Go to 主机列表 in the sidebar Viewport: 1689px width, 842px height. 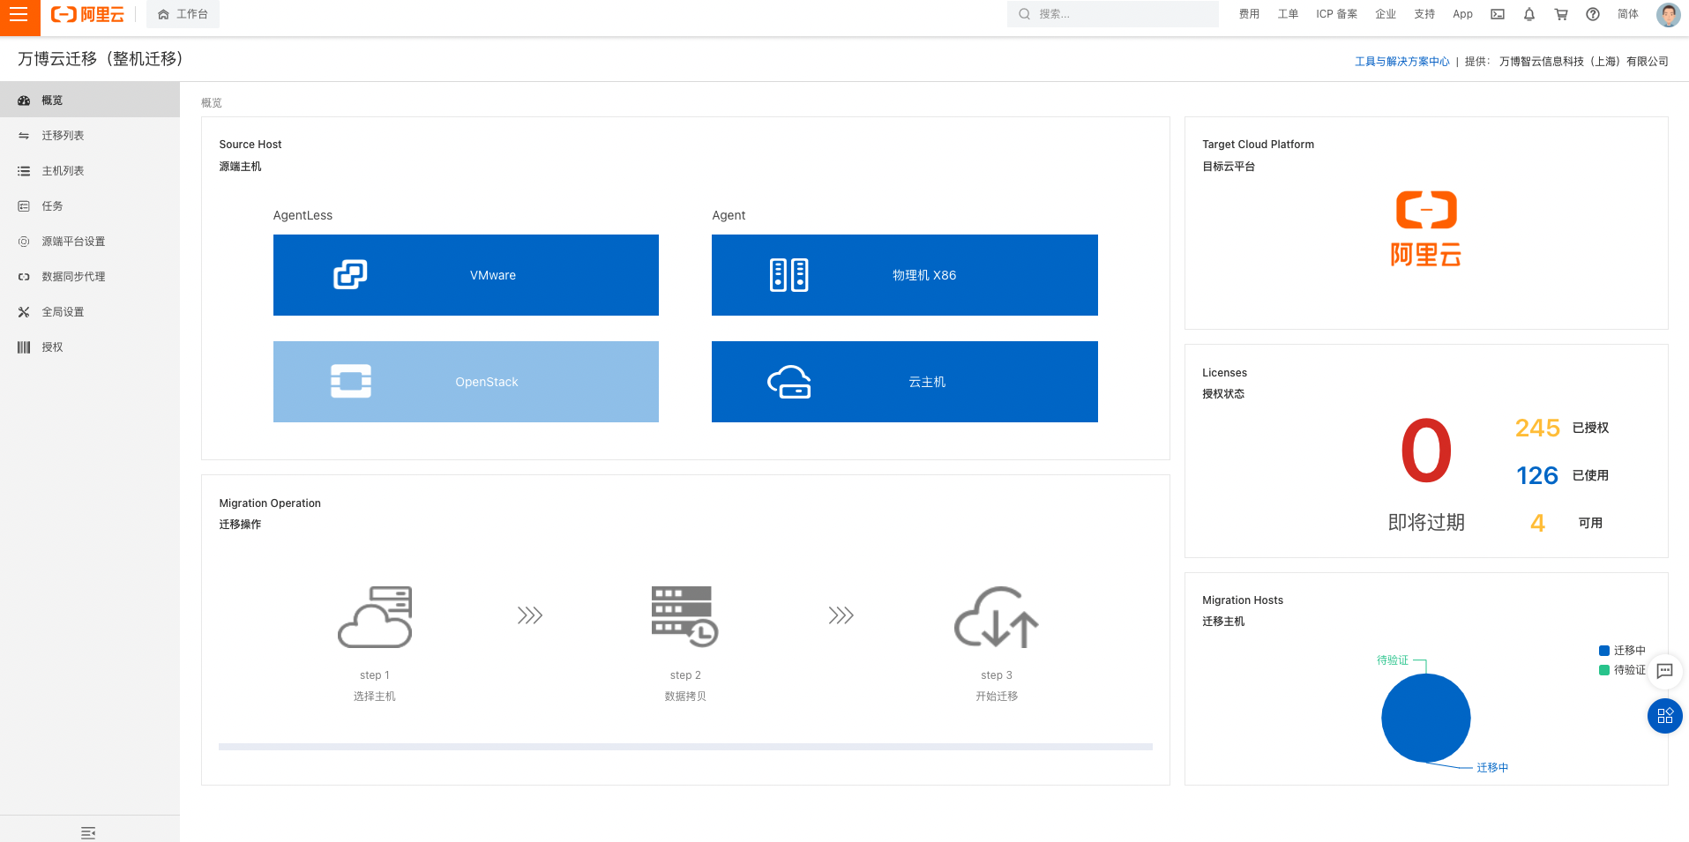tap(90, 171)
